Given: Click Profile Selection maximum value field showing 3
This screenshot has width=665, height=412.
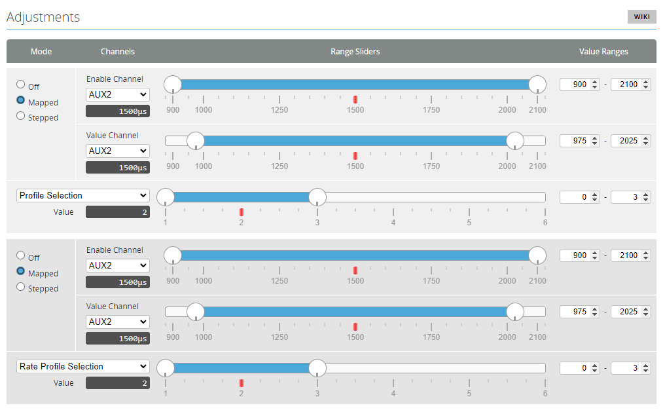Looking at the screenshot, I should (x=626, y=197).
